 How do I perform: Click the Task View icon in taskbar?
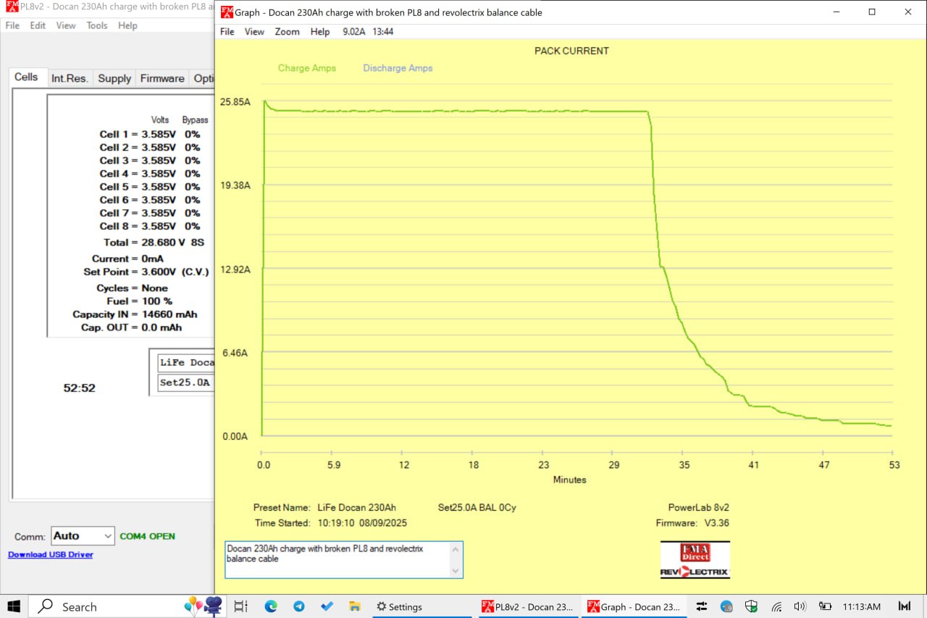click(x=241, y=606)
